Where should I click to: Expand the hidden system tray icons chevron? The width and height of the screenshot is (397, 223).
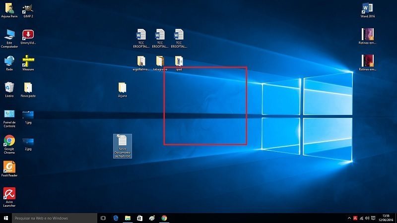point(349,218)
